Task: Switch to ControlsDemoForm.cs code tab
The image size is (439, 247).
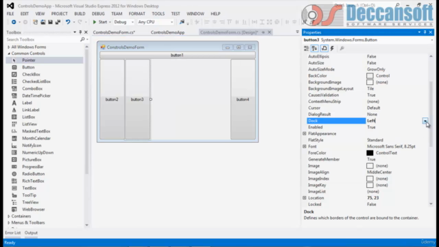Action: pos(114,32)
